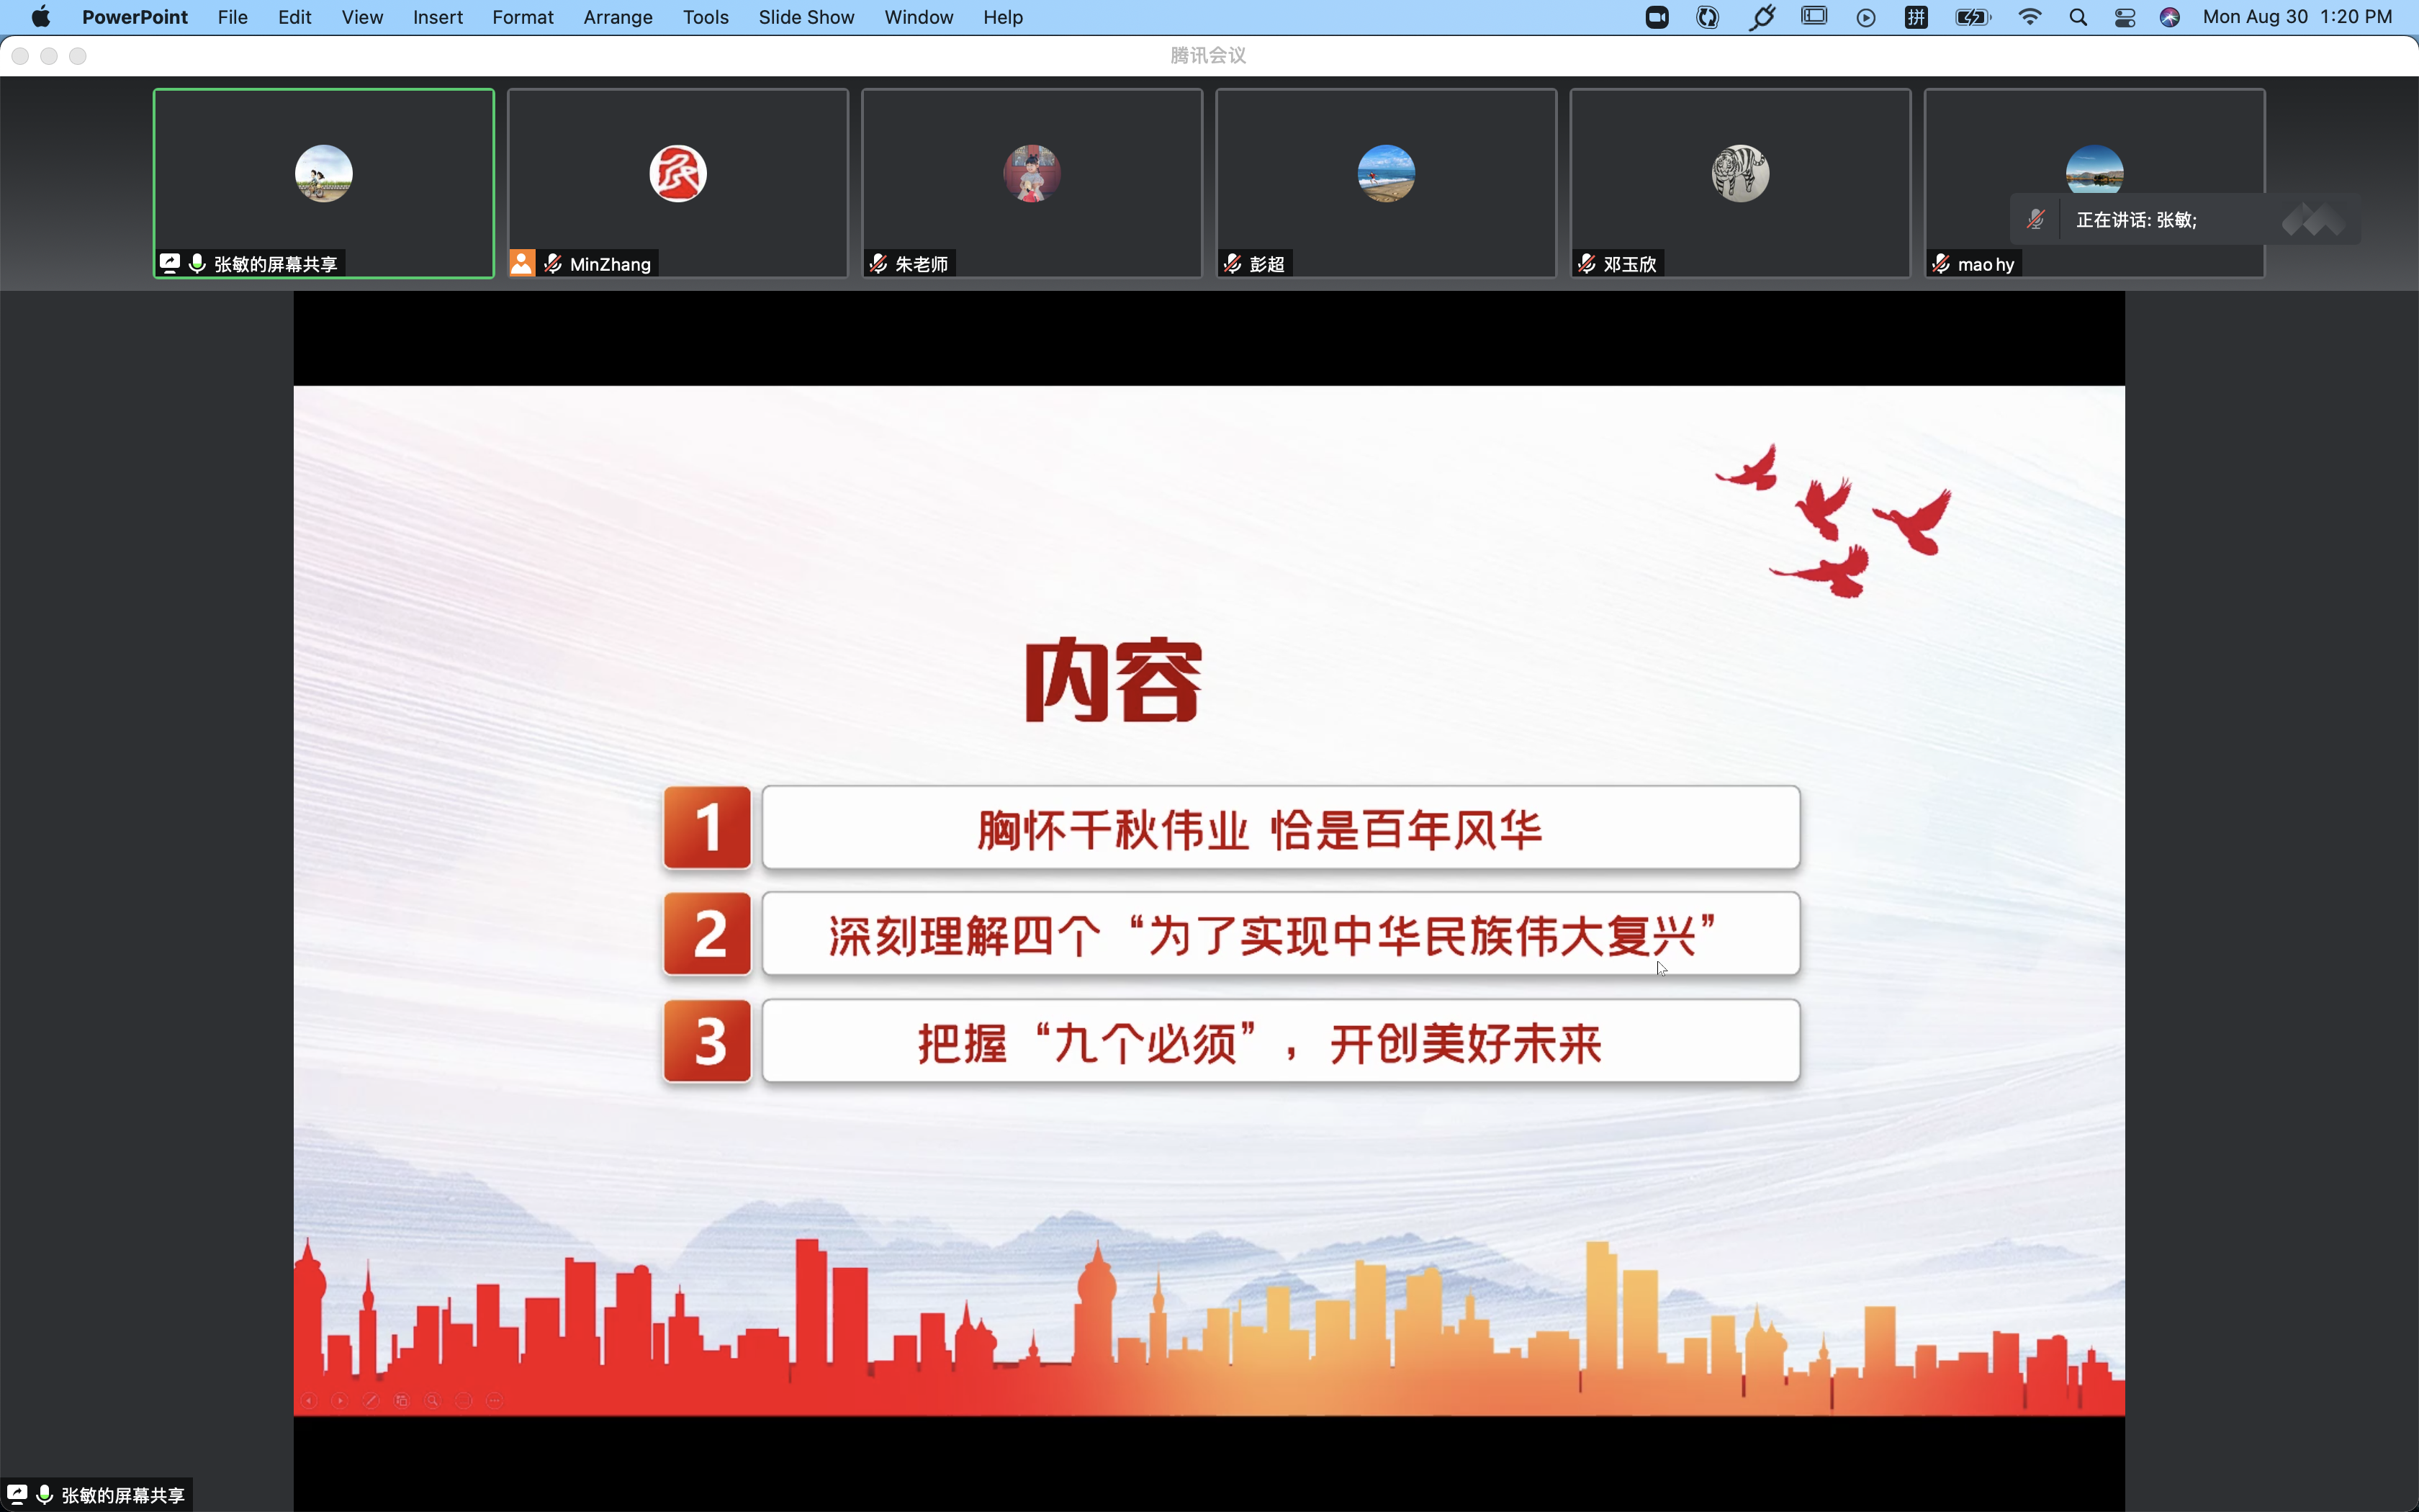This screenshot has width=2419, height=1512.
Task: Open the Slide Show menu
Action: point(806,17)
